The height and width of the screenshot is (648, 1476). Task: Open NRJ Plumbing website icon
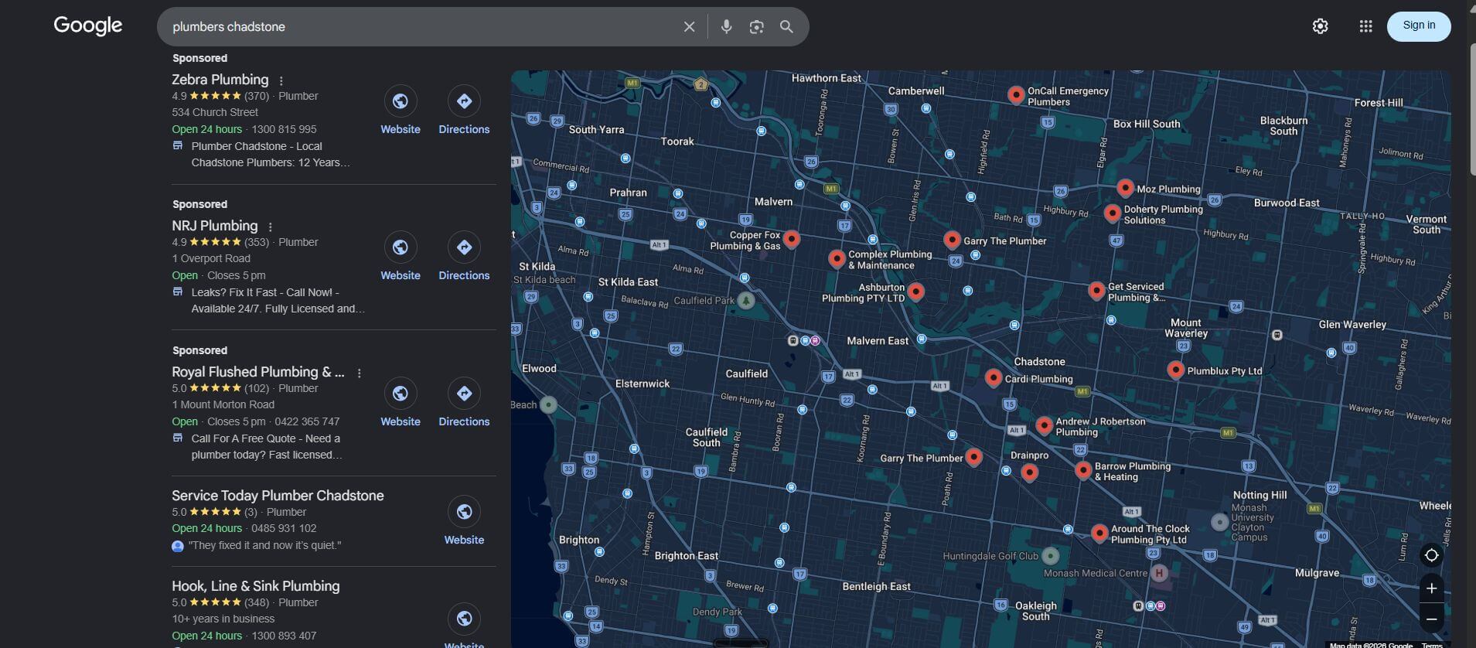(401, 247)
